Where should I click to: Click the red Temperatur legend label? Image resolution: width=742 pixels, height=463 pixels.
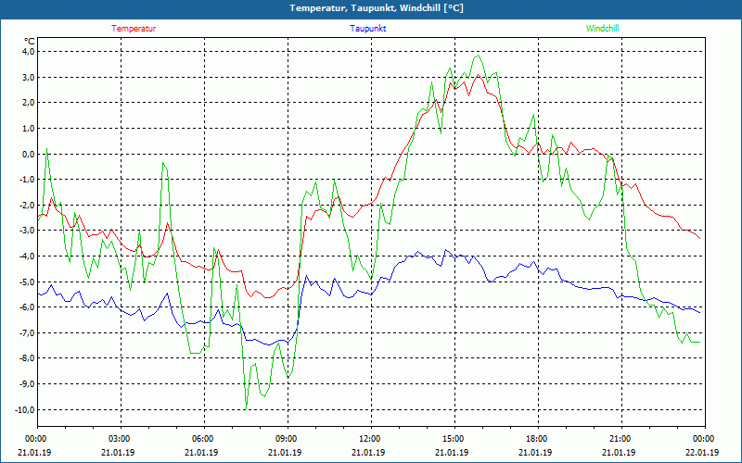(134, 29)
